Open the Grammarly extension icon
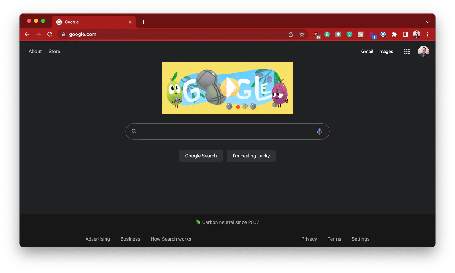 point(349,34)
